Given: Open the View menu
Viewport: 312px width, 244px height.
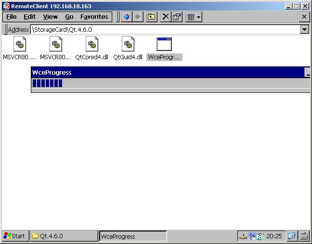Looking at the screenshot, I should [51, 17].
